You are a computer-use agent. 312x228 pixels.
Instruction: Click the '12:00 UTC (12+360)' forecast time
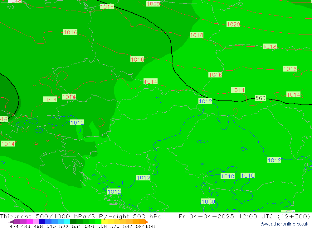coord(274,216)
